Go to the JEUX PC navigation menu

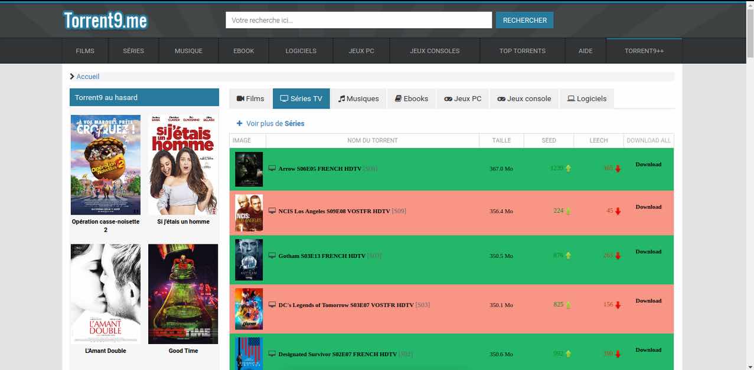[x=361, y=51]
